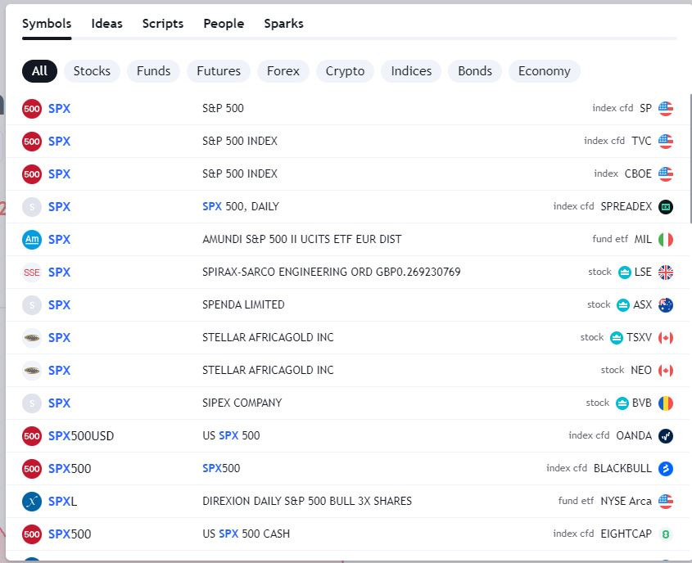Switch to the Scripts tab
The width and height of the screenshot is (692, 563).
163,24
